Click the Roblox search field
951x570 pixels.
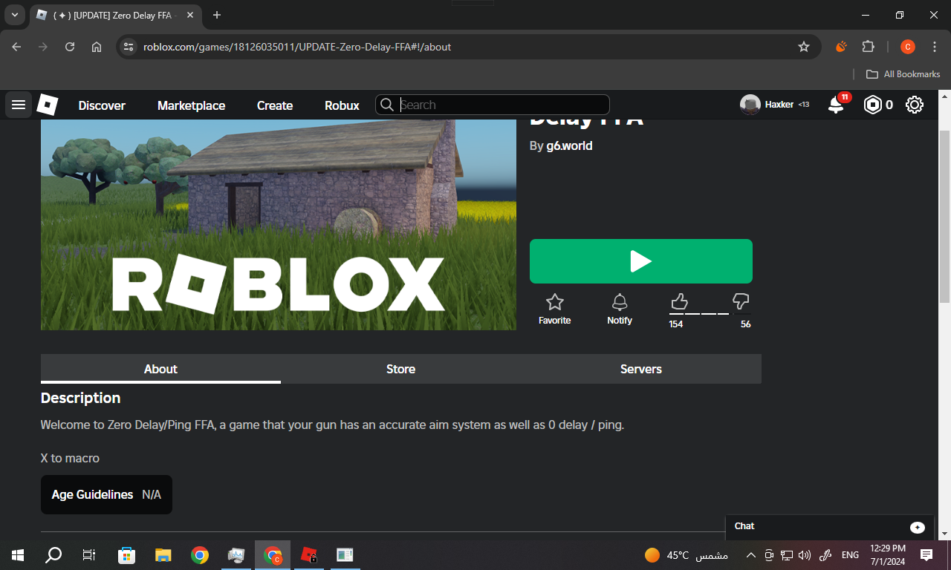tap(493, 105)
